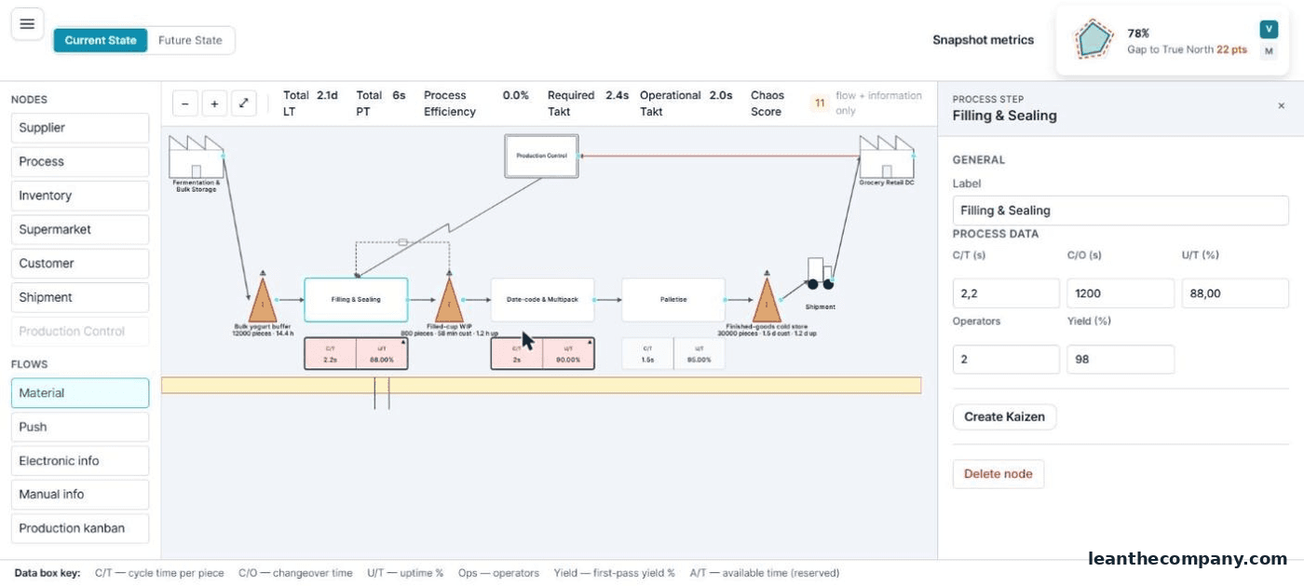
Task: Switch to Future State view
Action: tap(190, 40)
